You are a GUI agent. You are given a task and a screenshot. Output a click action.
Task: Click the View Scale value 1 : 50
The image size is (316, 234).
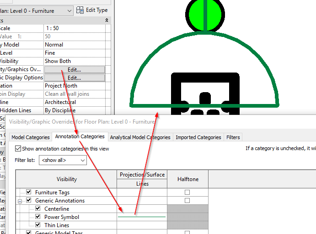tap(75, 28)
